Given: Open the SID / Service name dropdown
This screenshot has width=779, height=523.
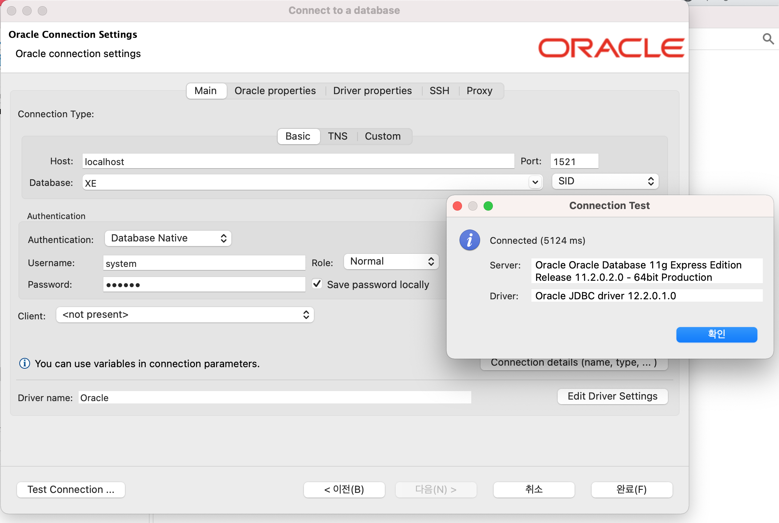Looking at the screenshot, I should pos(605,181).
